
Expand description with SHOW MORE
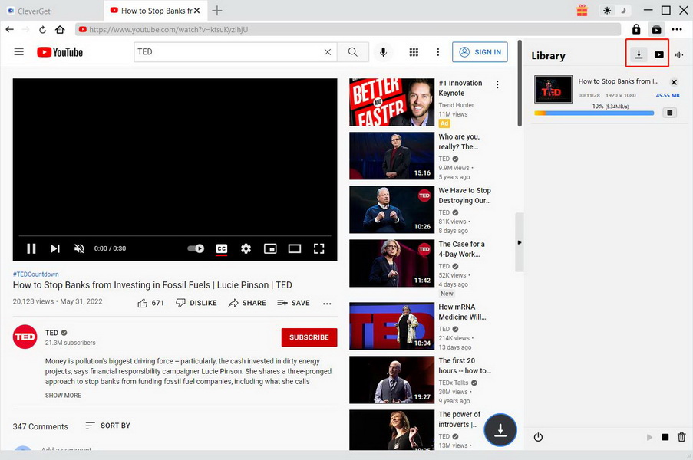pyautogui.click(x=63, y=395)
